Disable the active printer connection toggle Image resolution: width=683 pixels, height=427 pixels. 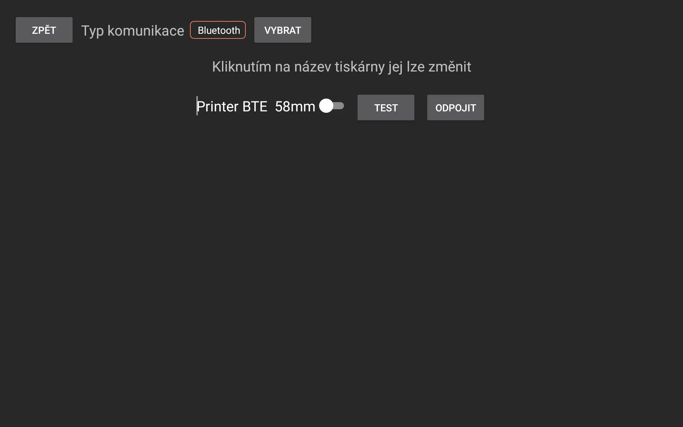click(331, 106)
